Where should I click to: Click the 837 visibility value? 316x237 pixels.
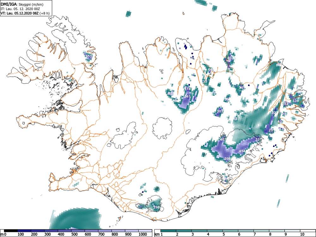coord(236,118)
